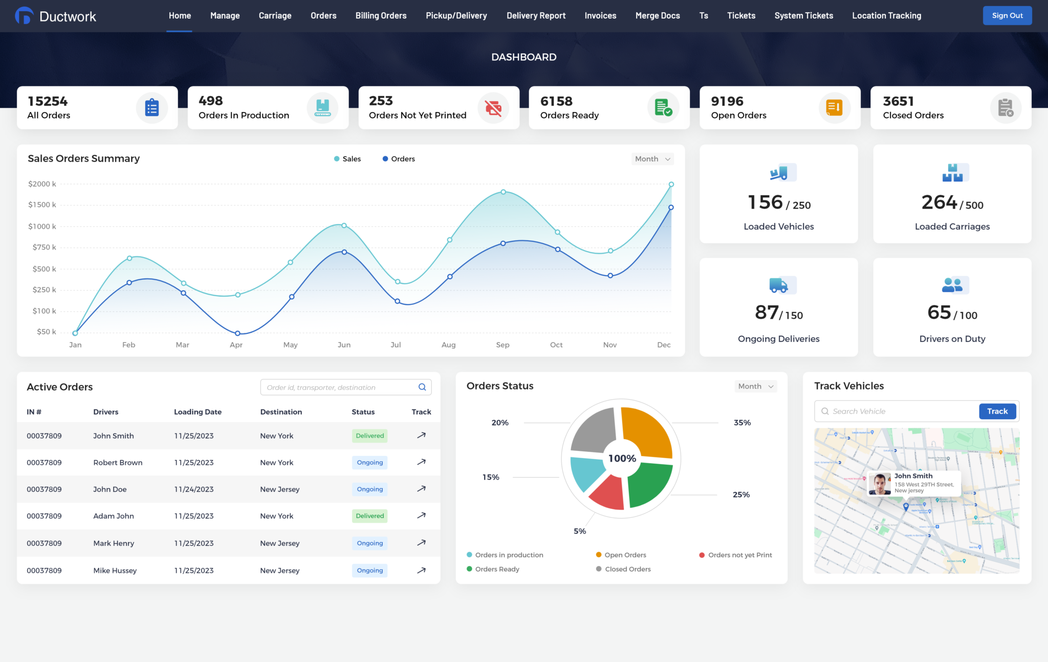Click the Ductwork logo icon
The image size is (1048, 662).
click(24, 16)
